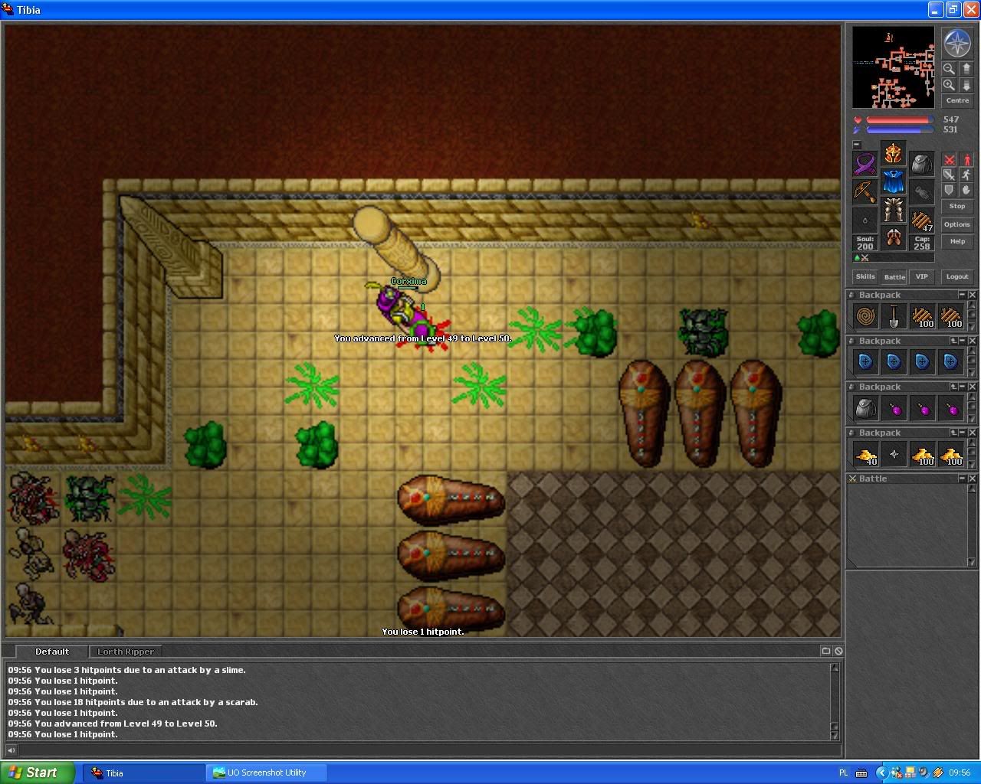Switch to the Lorth Ripper chat tab
Viewport: 981px width, 784px height.
pos(126,652)
